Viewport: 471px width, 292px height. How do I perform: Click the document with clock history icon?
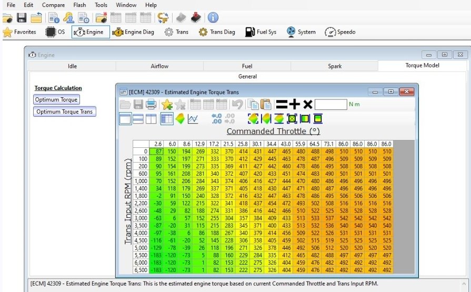coord(84,18)
